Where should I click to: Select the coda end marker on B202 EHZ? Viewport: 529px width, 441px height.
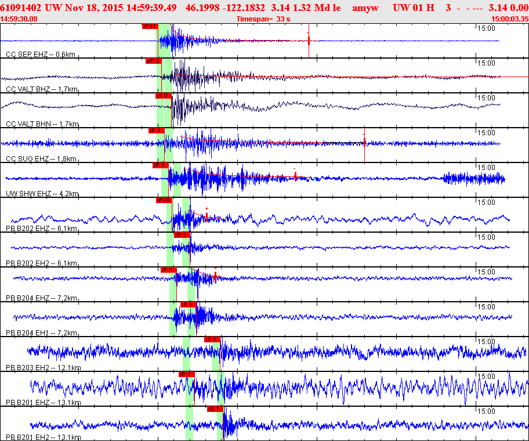206,216
